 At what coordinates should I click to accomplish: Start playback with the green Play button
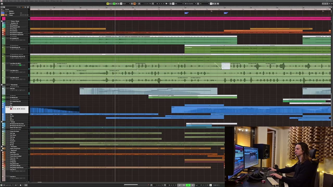click(188, 185)
